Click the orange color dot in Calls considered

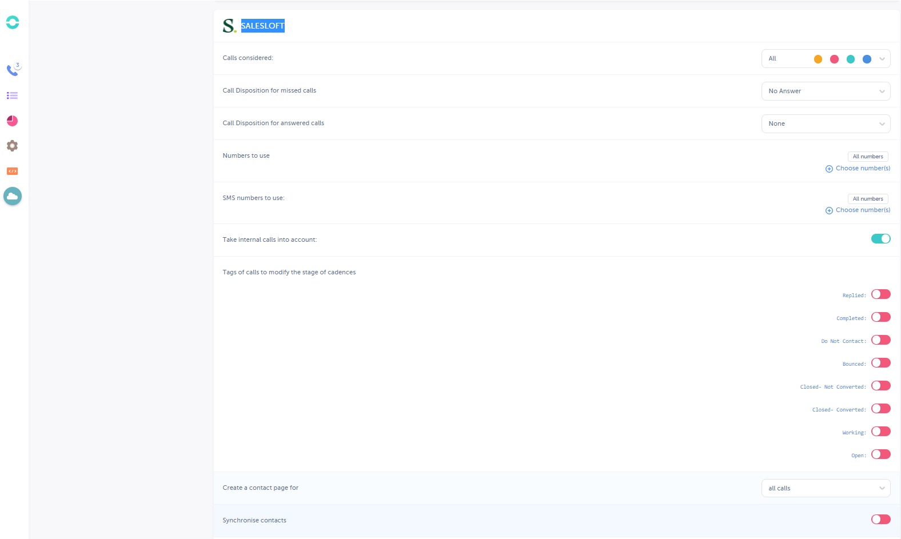[818, 59]
